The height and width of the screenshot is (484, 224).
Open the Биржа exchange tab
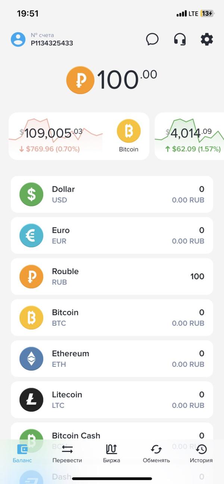coord(112,453)
